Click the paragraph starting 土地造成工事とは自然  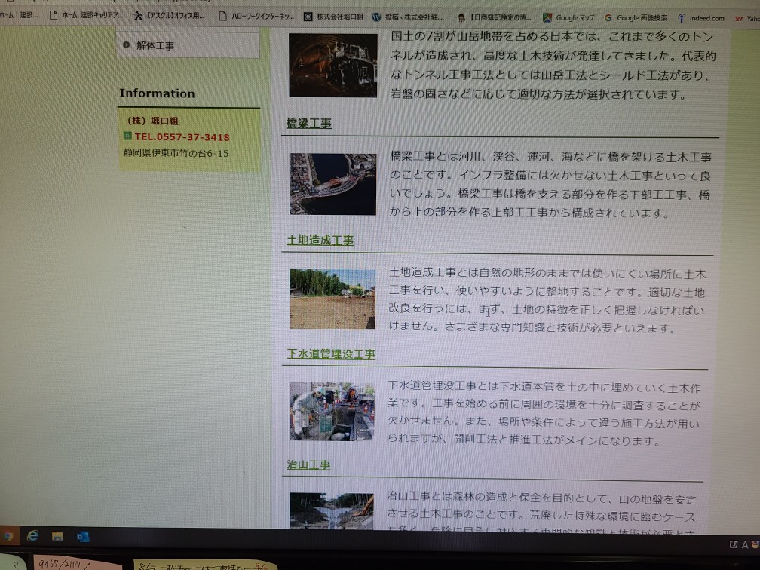tap(547, 301)
